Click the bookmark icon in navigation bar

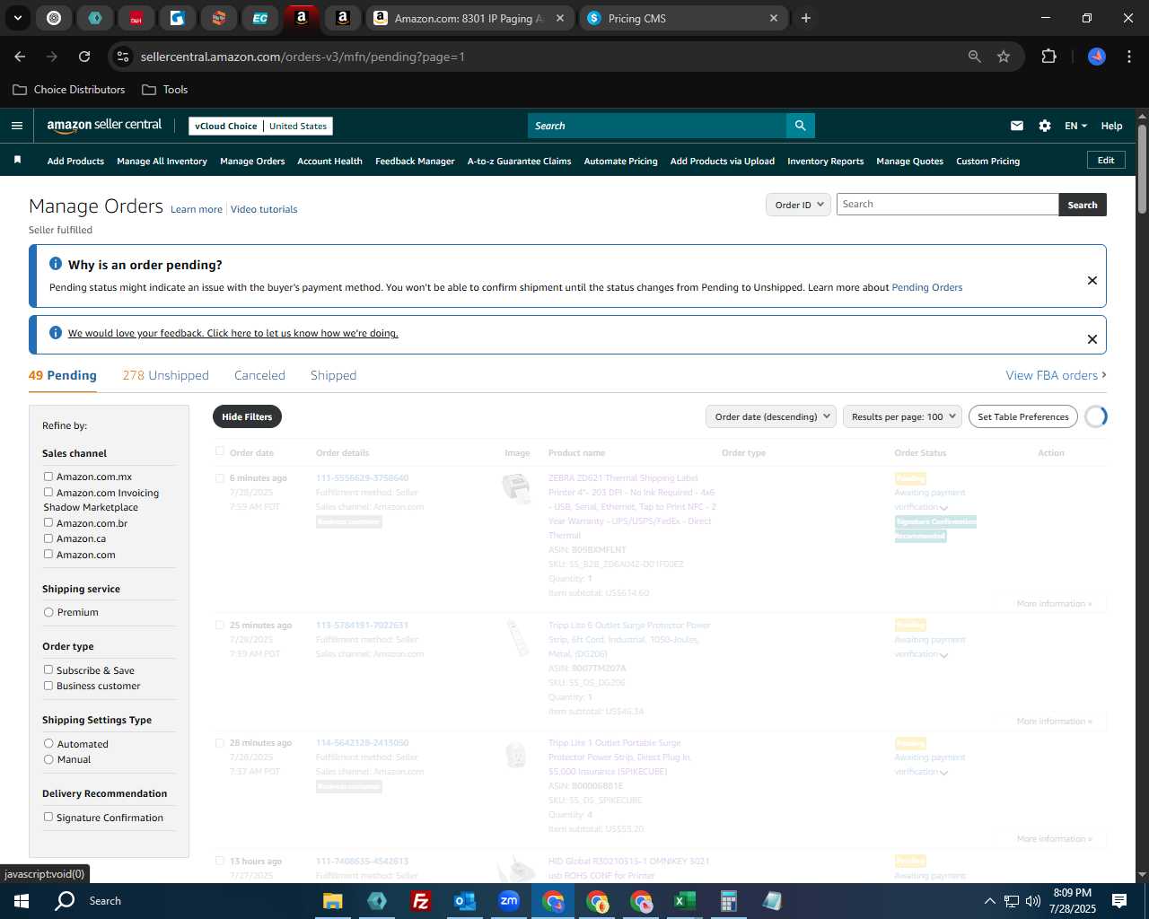click(17, 160)
